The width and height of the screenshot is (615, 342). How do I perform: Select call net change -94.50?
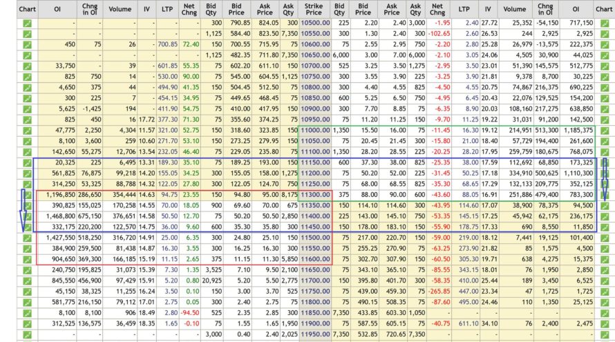tap(190, 313)
